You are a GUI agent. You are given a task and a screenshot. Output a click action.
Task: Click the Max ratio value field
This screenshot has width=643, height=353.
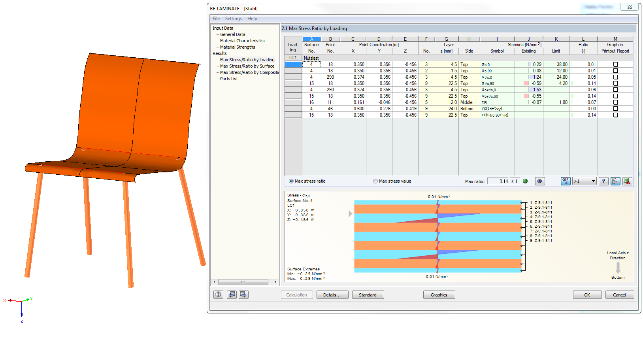pyautogui.click(x=498, y=181)
